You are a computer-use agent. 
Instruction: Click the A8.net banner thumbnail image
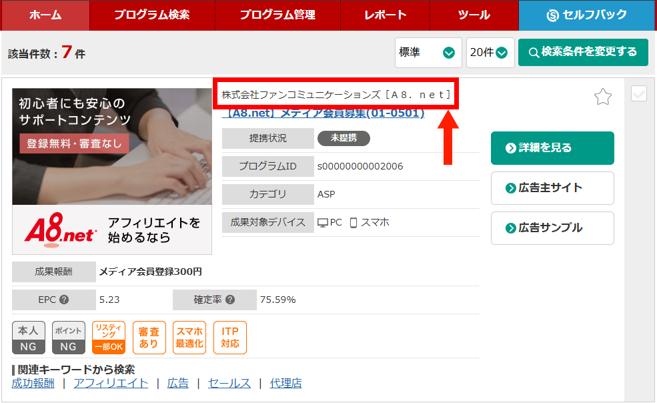(112, 171)
